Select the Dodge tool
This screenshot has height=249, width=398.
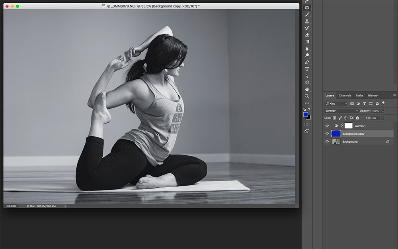coord(307,55)
